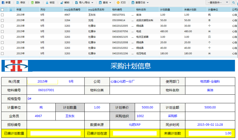238x140 pixels.
Task: Toggle the select-all checkbox in table header
Action: click(2, 10)
